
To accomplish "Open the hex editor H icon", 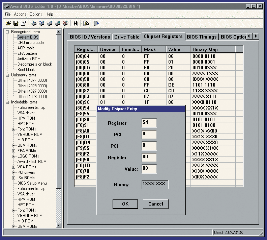I will pyautogui.click(x=76, y=23).
